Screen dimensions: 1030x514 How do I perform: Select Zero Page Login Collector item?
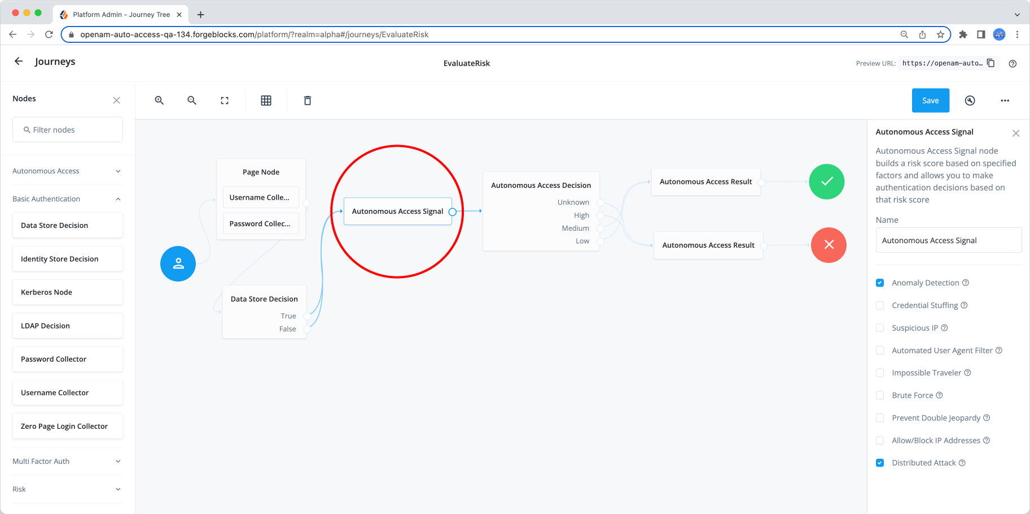[x=68, y=426]
